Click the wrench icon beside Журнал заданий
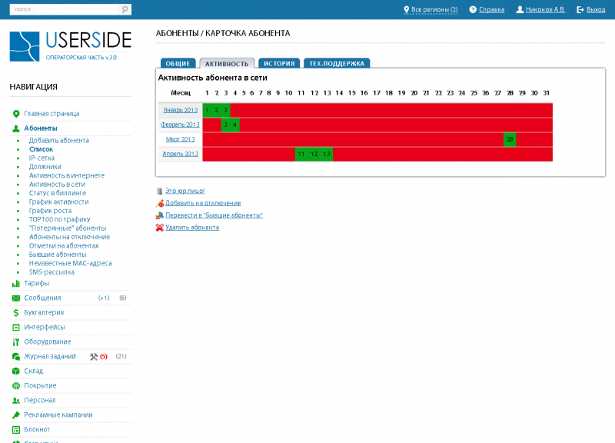 pos(94,357)
